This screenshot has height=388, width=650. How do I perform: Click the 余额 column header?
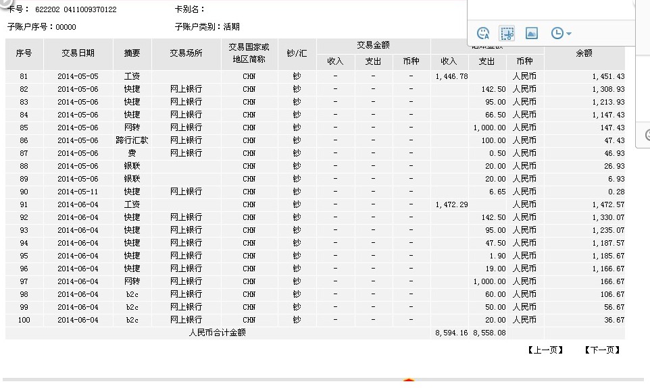(x=584, y=53)
